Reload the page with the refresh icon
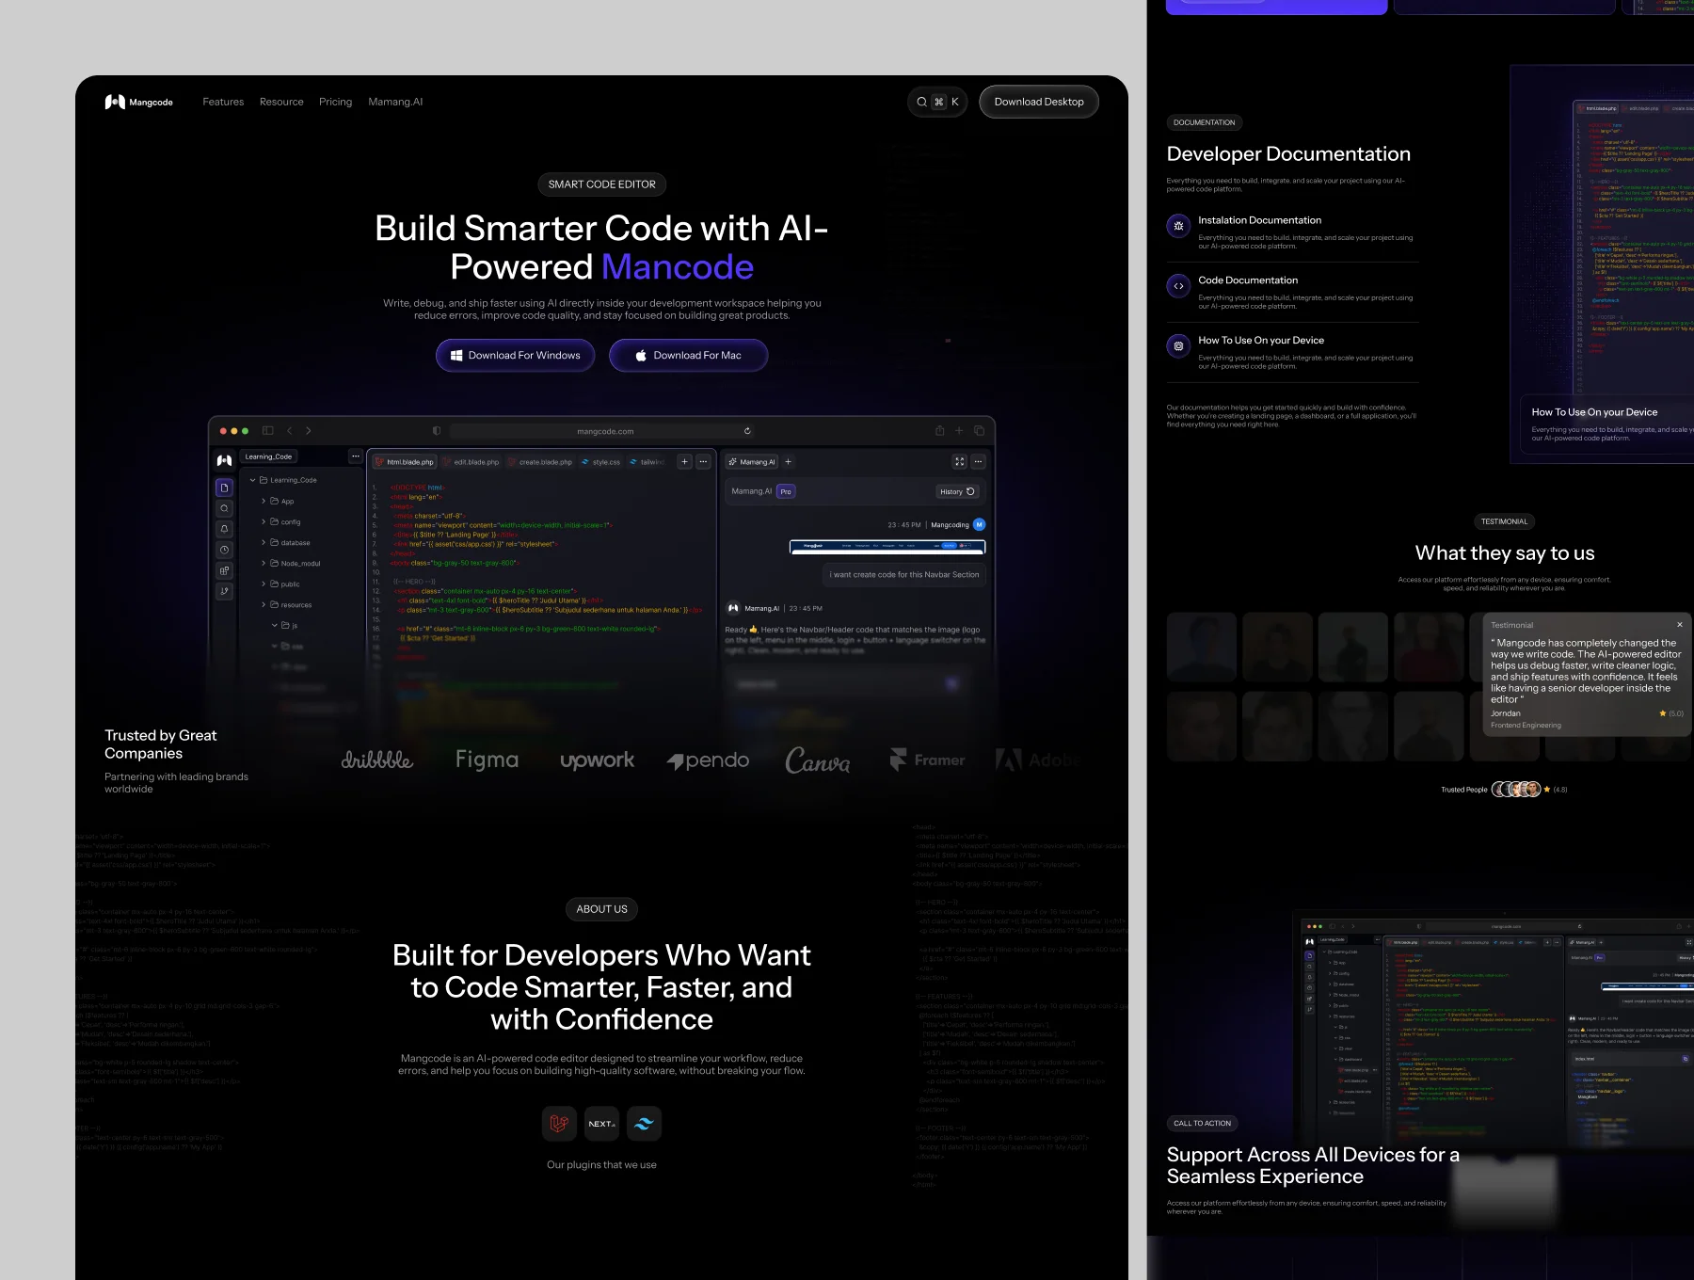This screenshot has width=1694, height=1280. coord(747,431)
